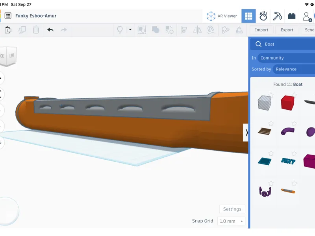Click the Funky Esboo-Amur project title
This screenshot has height=236, width=315.
pyautogui.click(x=36, y=16)
